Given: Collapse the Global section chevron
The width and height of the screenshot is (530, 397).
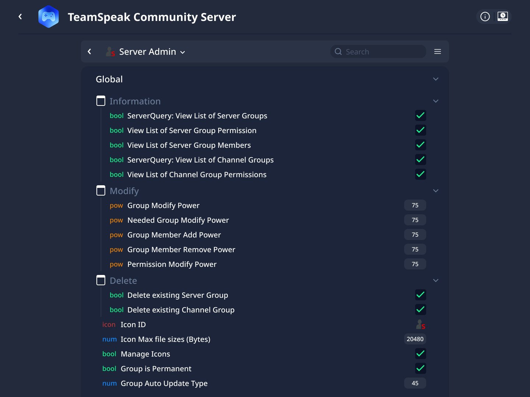Looking at the screenshot, I should pos(436,79).
